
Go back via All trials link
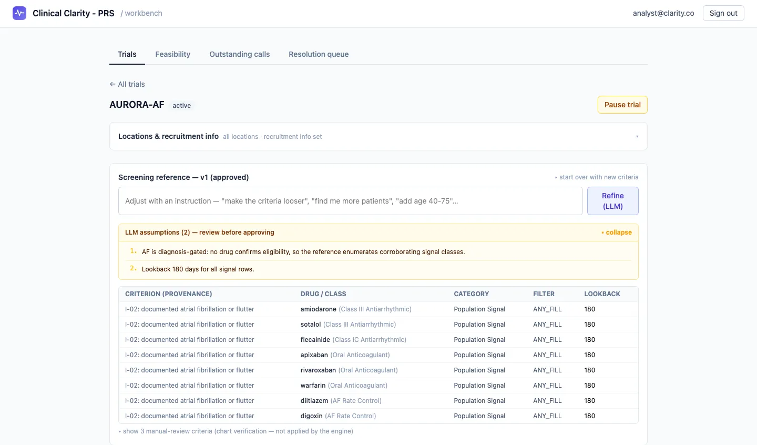(127, 84)
